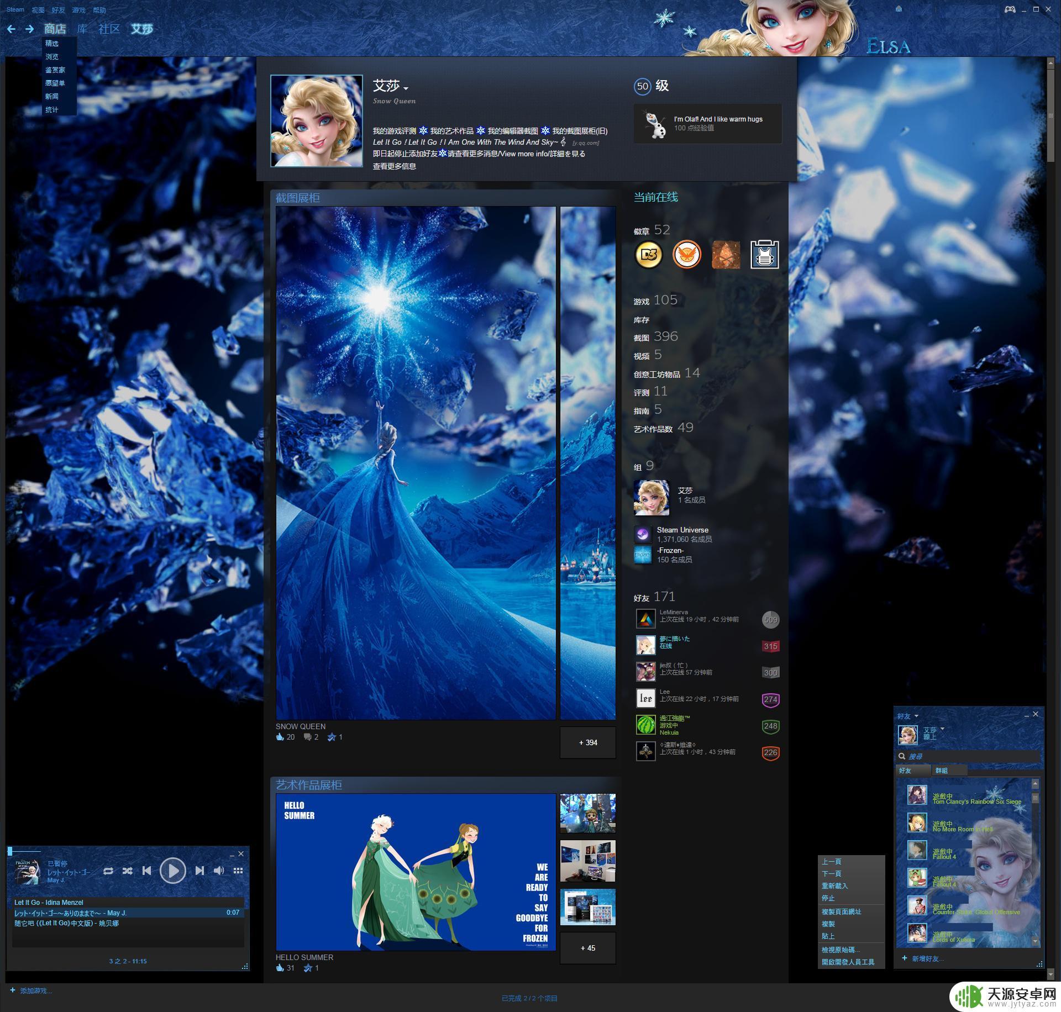The height and width of the screenshot is (1012, 1061).
Task: Skip to previous track in music player
Action: pyautogui.click(x=146, y=871)
